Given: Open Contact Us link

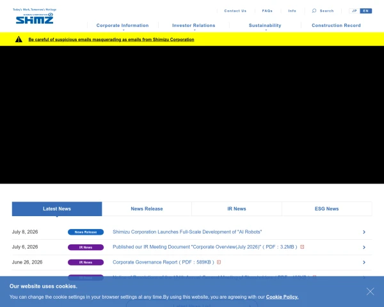Looking at the screenshot, I should pyautogui.click(x=236, y=11).
